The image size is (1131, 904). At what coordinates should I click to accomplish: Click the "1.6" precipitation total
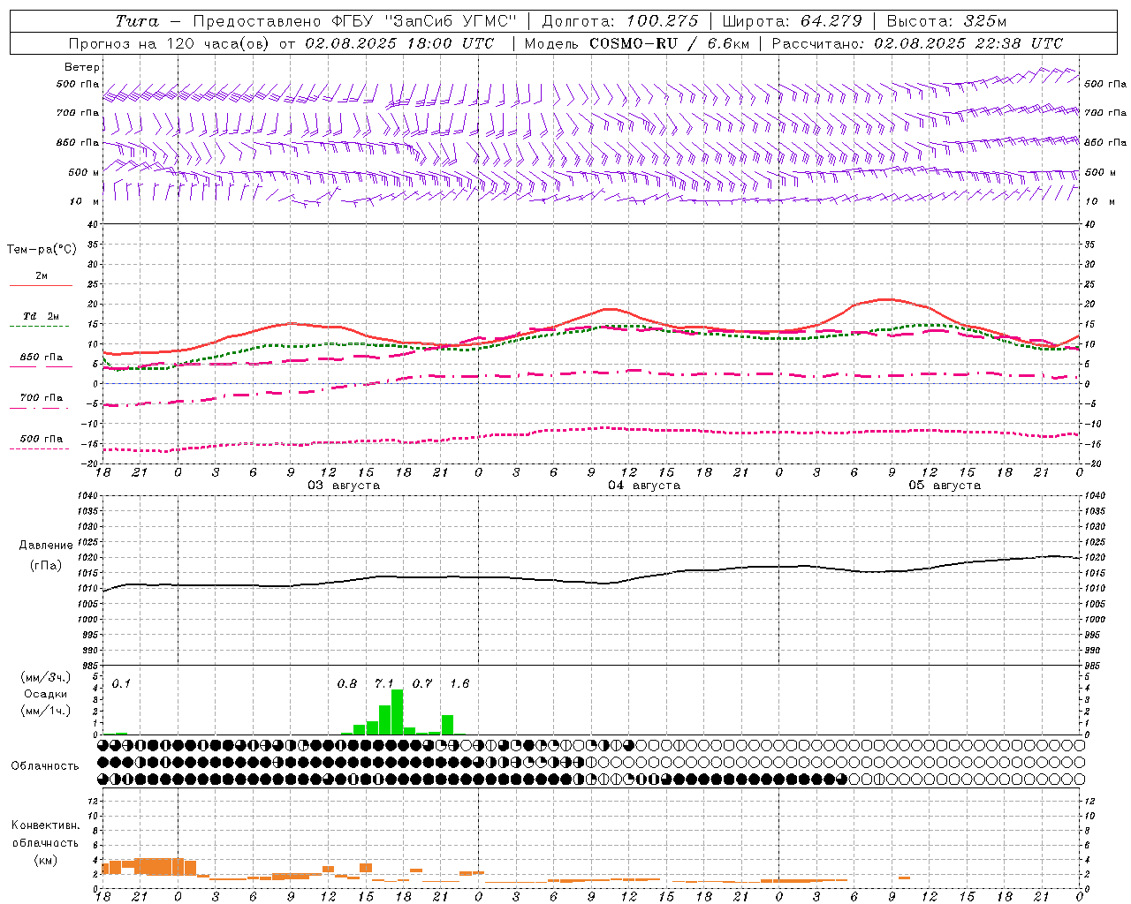459,683
